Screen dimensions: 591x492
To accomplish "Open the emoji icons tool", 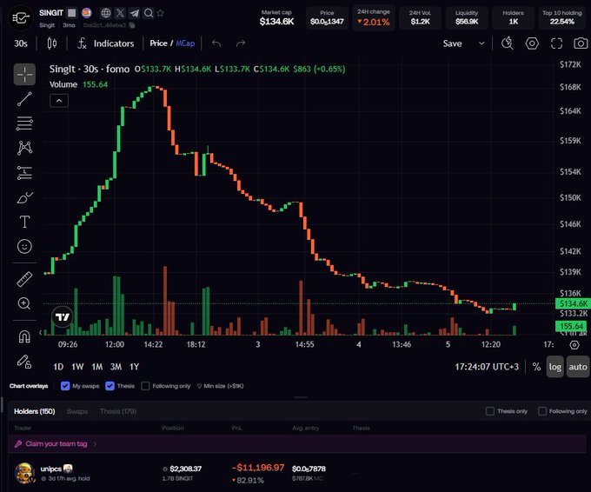I will pyautogui.click(x=24, y=246).
